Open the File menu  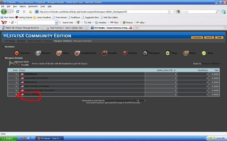point(3,6)
